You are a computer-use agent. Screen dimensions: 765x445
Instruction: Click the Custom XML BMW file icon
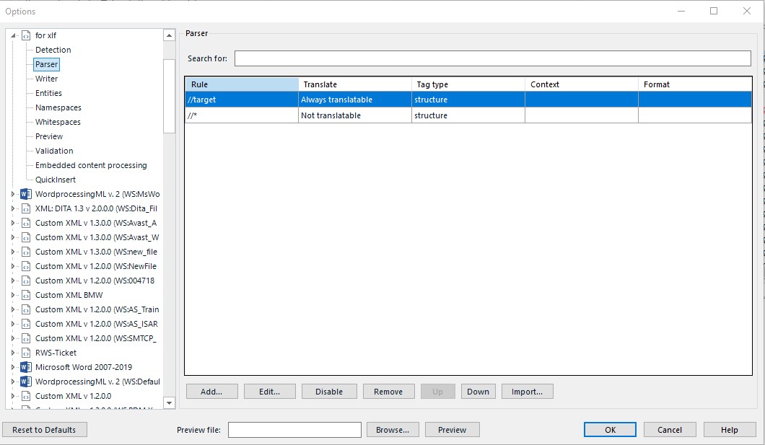26,294
